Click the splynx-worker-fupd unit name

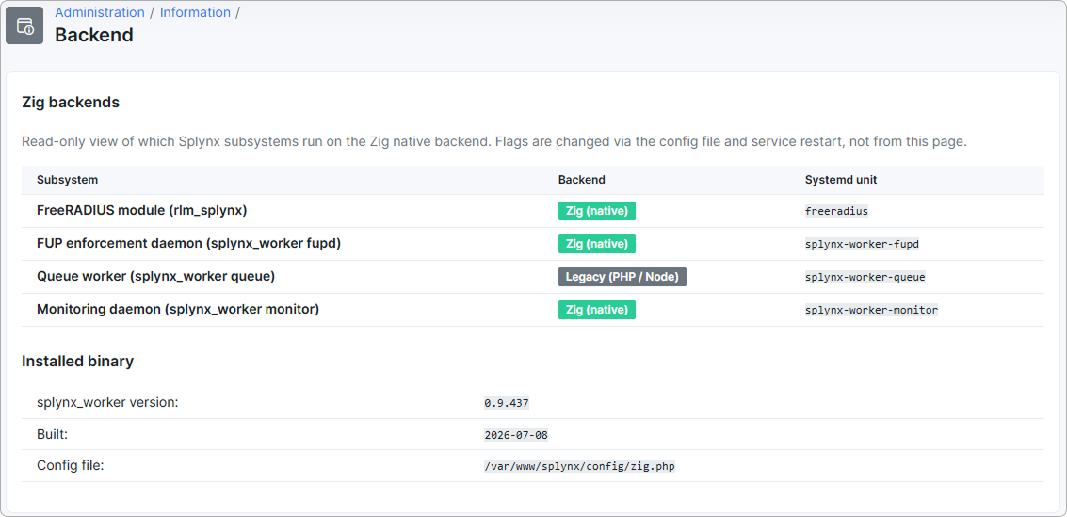pyautogui.click(x=863, y=244)
